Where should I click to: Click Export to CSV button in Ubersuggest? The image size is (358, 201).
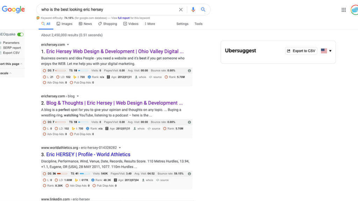coord(301,51)
